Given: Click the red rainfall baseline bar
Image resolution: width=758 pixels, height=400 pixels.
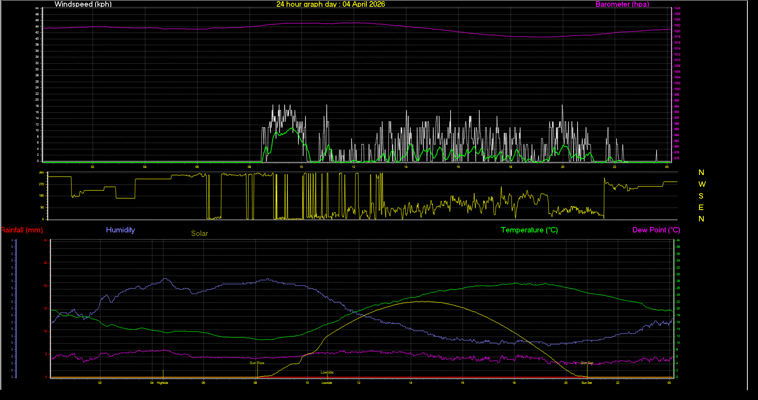Looking at the screenshot, I should coord(354,377).
